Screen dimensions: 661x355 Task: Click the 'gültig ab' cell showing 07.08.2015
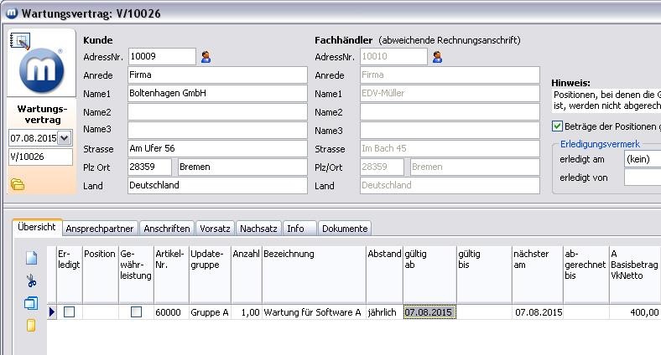pos(429,312)
